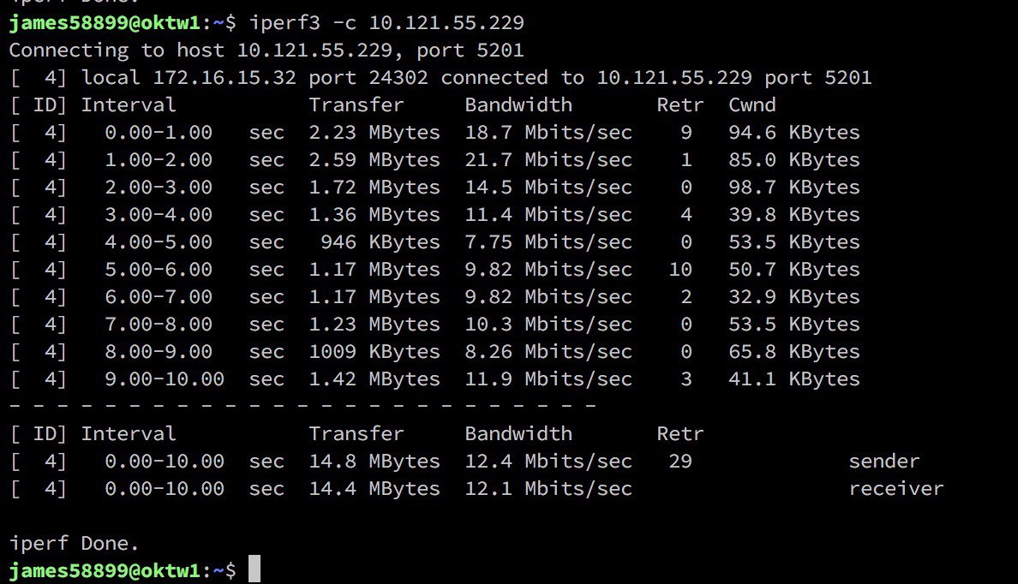Viewport: 1018px width, 584px height.
Task: Click the 12.1 Mbits/sec receiver bandwidth
Action: [548, 489]
